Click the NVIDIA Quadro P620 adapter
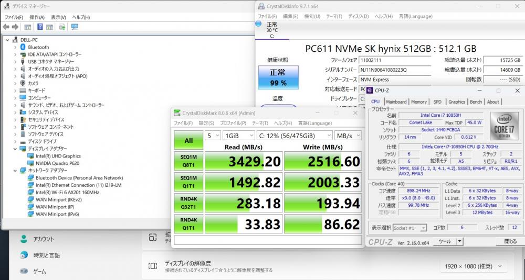 [57, 163]
